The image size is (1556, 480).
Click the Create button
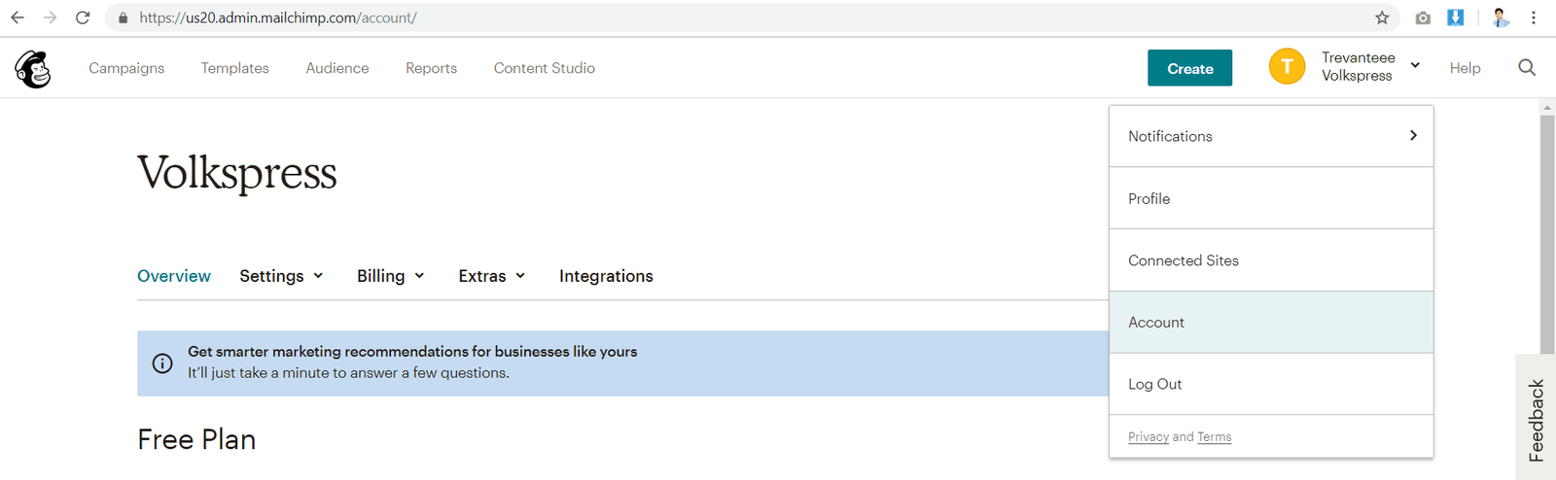(x=1189, y=68)
